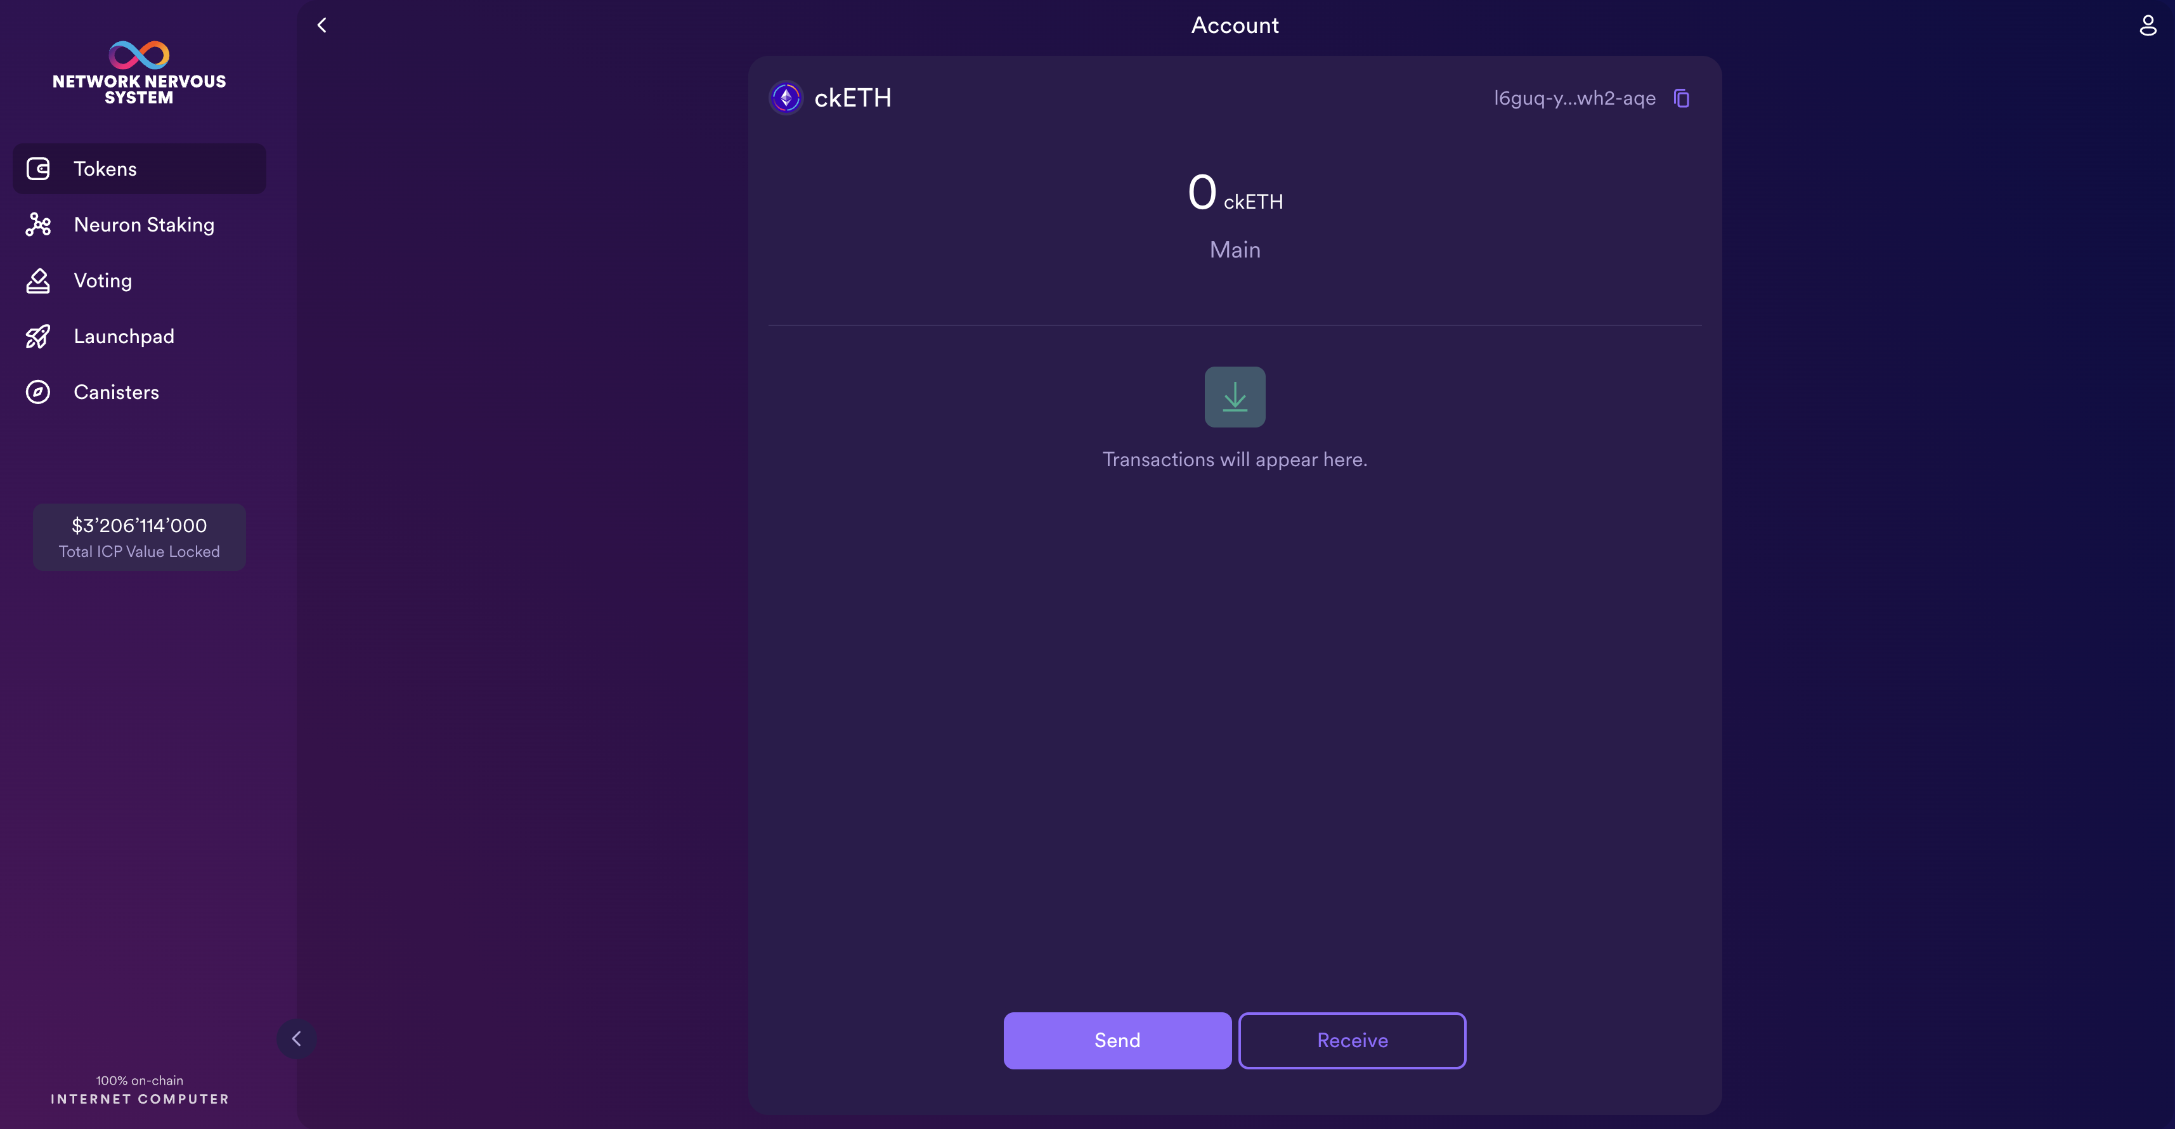Click the ckETH token icon
The width and height of the screenshot is (2175, 1129).
[x=786, y=96]
